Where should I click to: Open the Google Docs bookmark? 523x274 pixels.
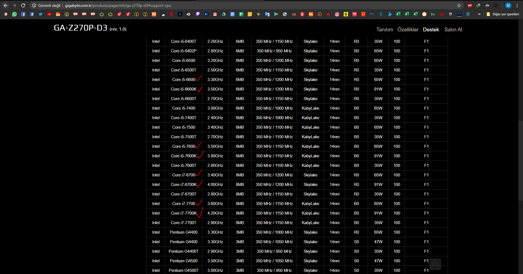click(232, 14)
